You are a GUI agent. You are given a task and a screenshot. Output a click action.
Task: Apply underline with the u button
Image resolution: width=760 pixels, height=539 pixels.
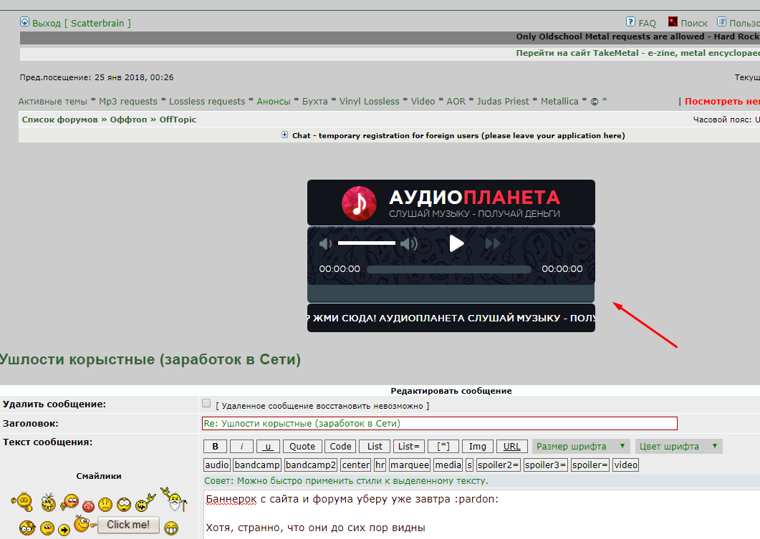[268, 446]
